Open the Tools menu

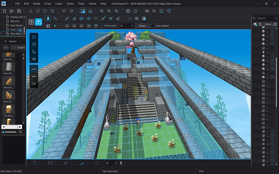(81, 4)
